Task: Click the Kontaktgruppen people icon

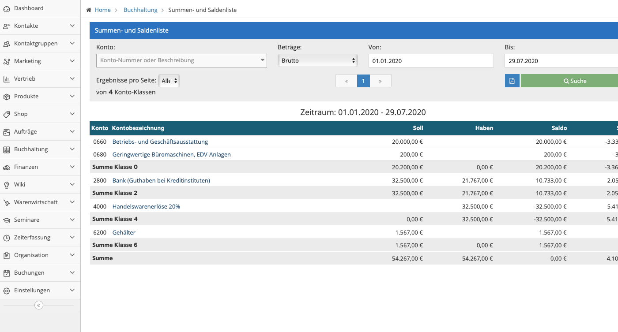Action: click(6, 44)
